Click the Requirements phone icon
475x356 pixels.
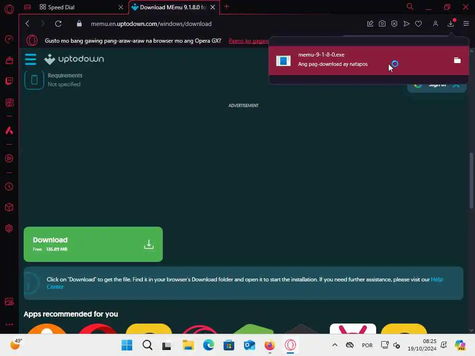pos(34,80)
